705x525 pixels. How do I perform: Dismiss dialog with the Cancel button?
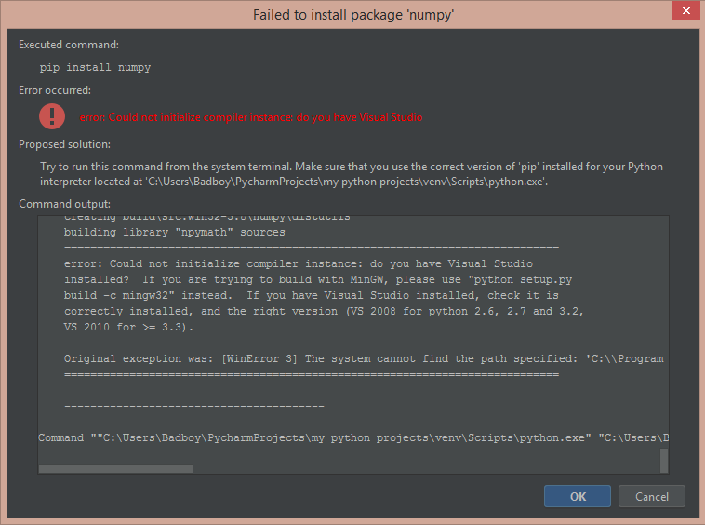(x=651, y=496)
